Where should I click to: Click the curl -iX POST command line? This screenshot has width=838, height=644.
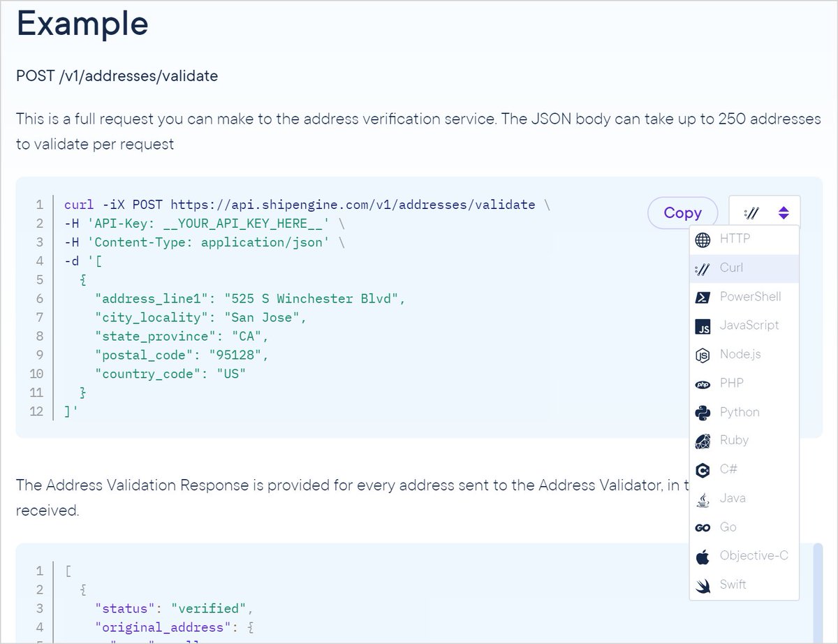coord(307,205)
